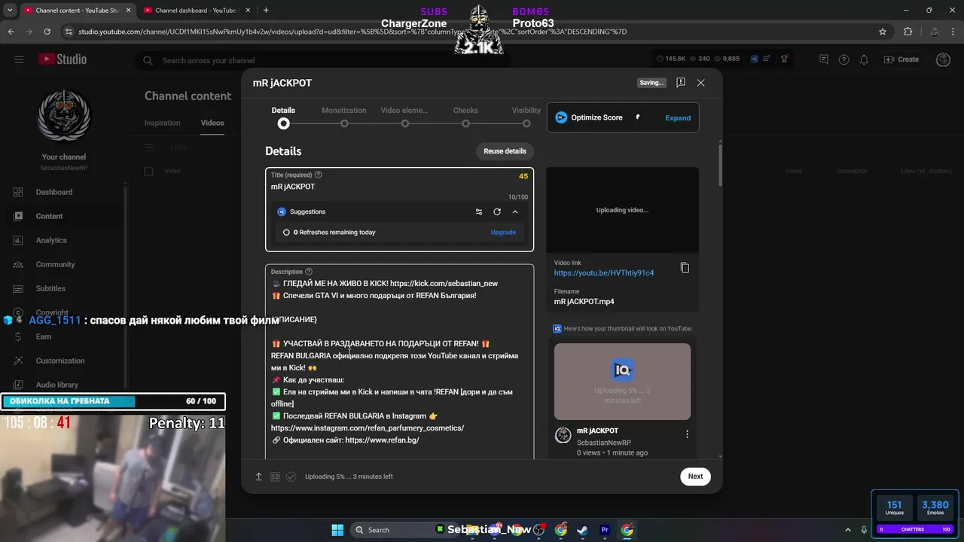964x542 pixels.
Task: Go to the Checks step
Action: click(465, 117)
